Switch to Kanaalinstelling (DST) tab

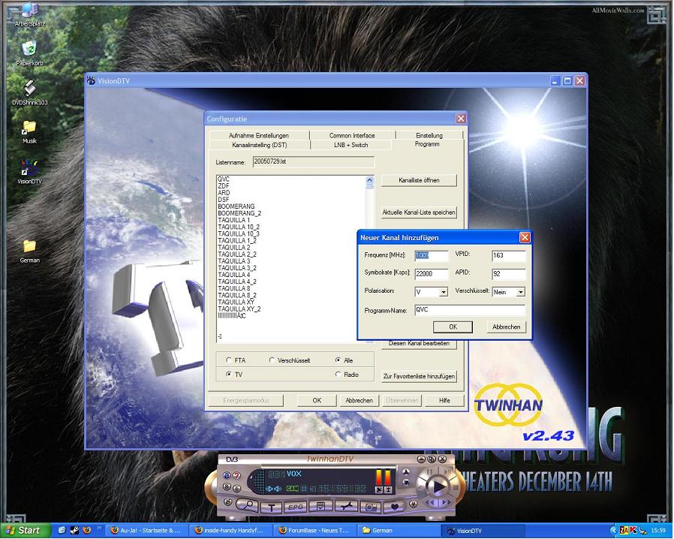point(259,145)
